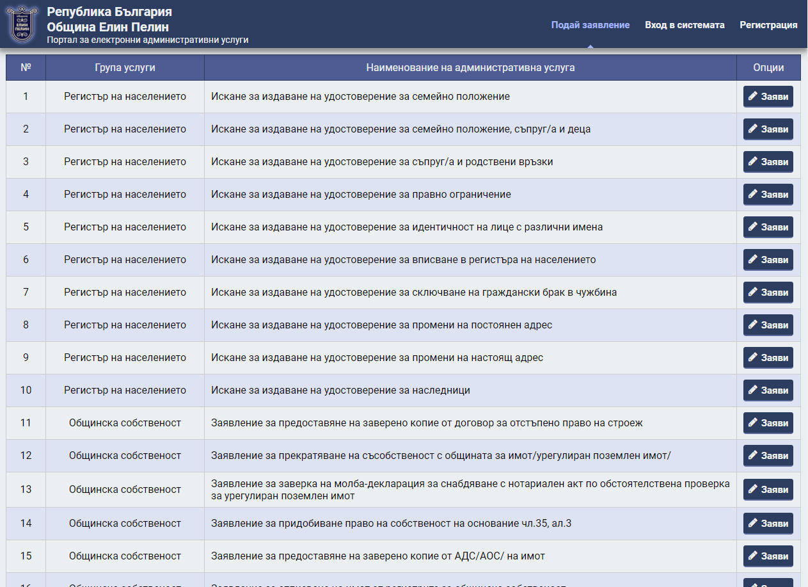Click Регистър на населението in row 1
Viewport: 808px width, 587px height.
click(125, 97)
